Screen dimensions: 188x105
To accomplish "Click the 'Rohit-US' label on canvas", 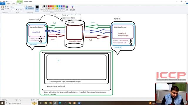I will (117, 19).
